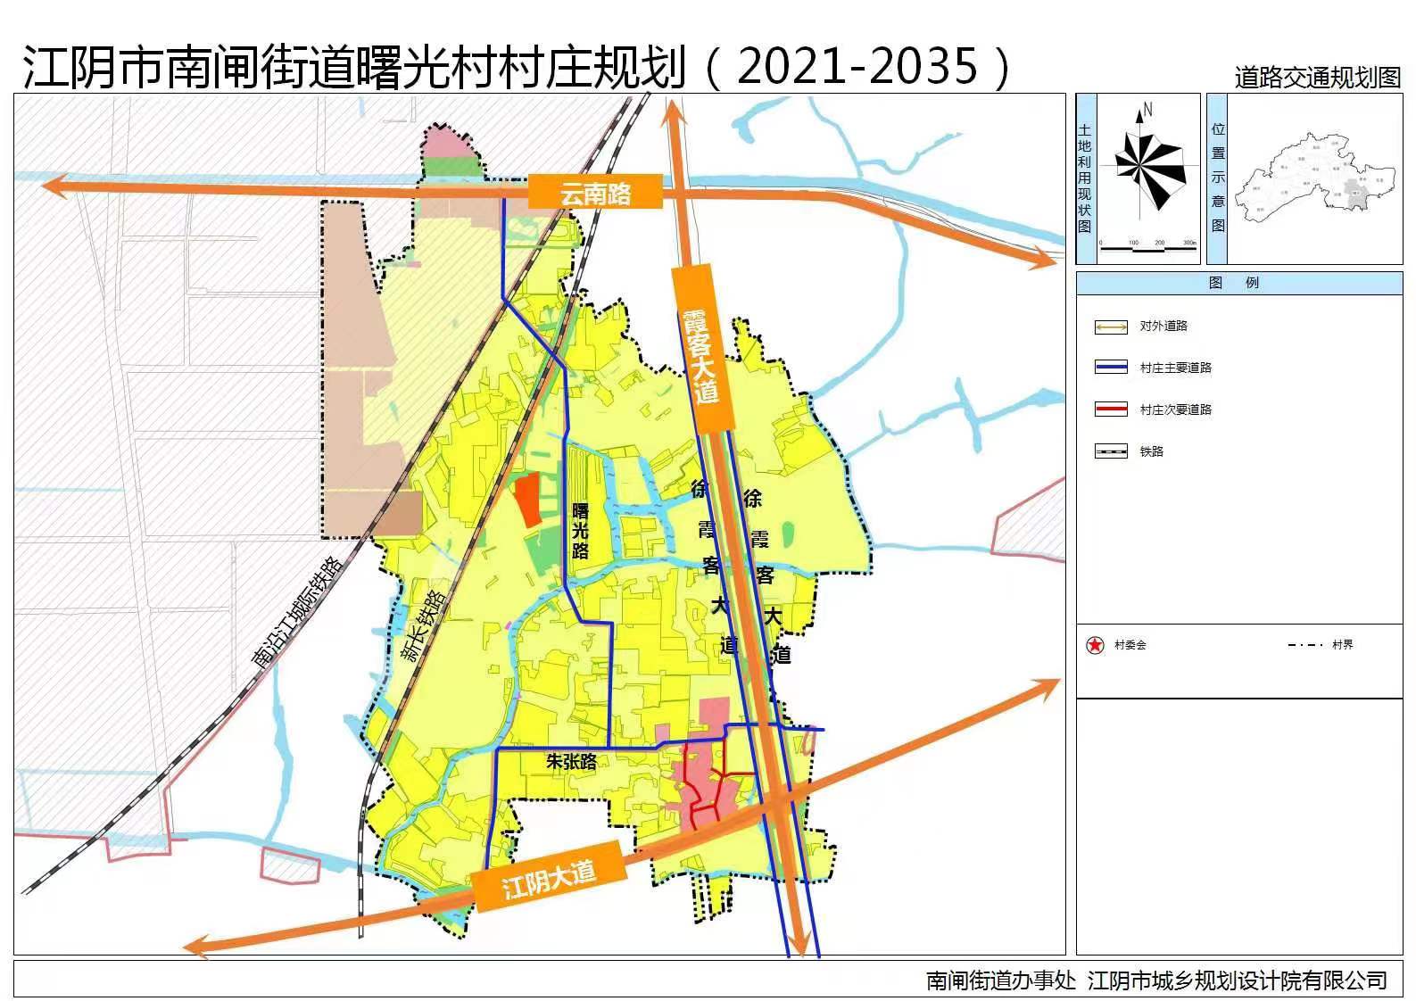Click the 铁路 legend line symbol
The width and height of the screenshot is (1416, 1001).
tap(1111, 451)
